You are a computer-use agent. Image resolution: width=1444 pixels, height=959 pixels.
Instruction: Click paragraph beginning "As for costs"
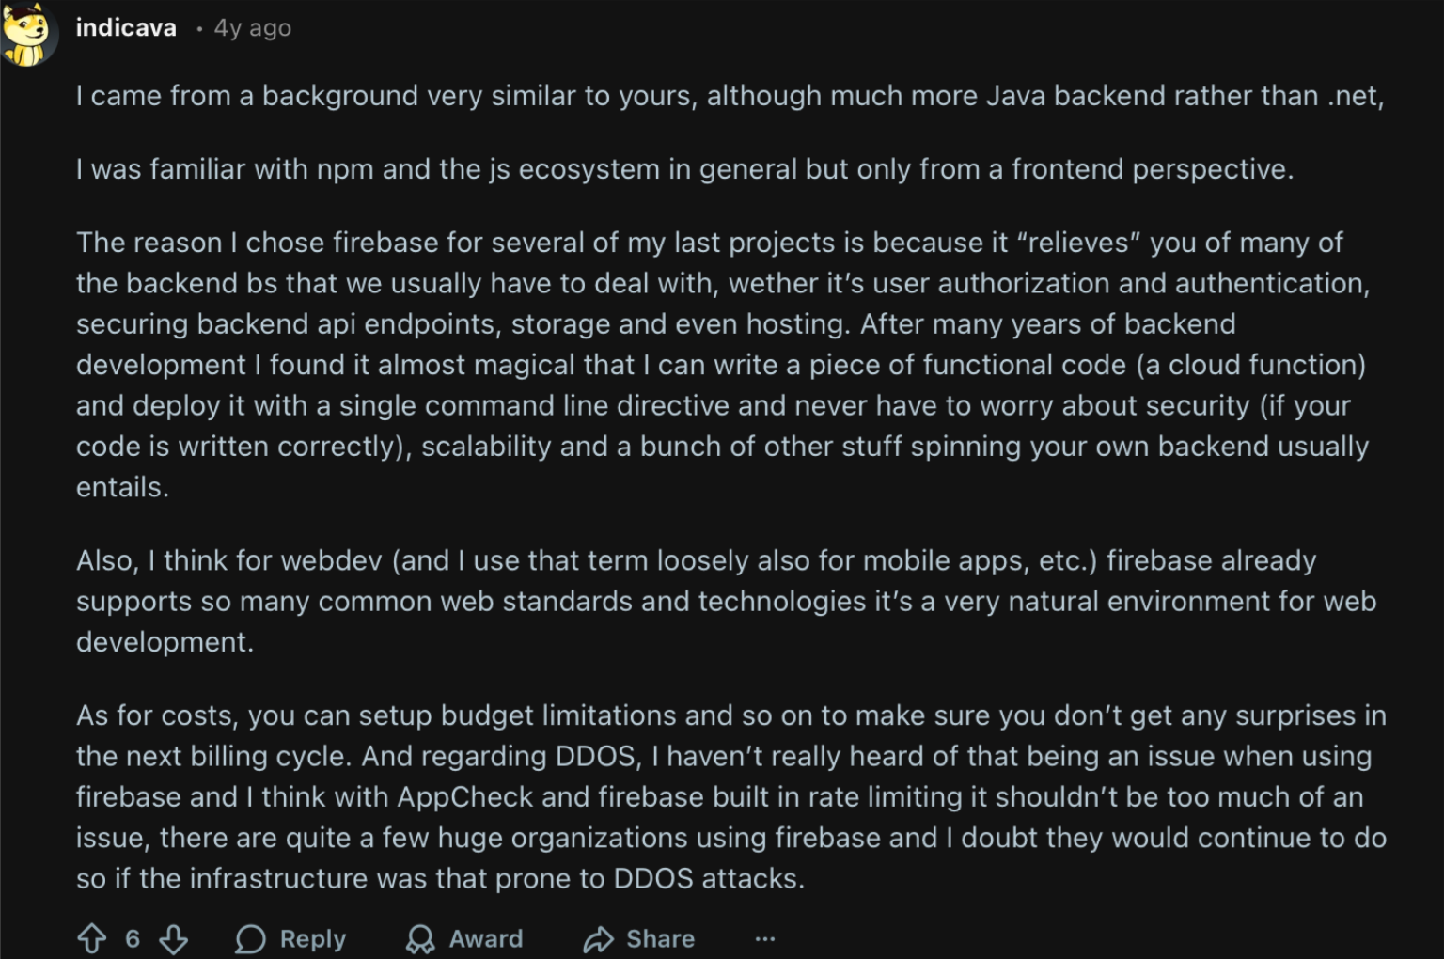point(730,796)
